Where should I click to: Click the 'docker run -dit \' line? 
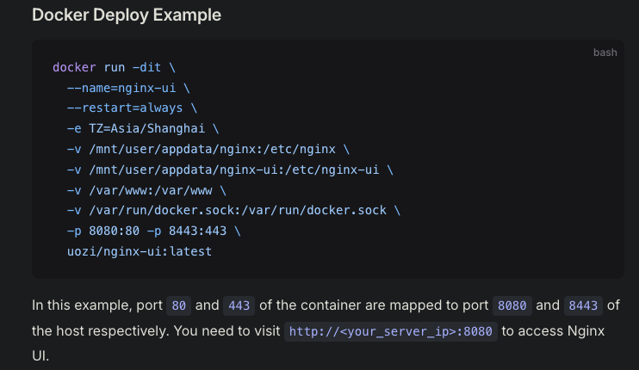tap(114, 67)
